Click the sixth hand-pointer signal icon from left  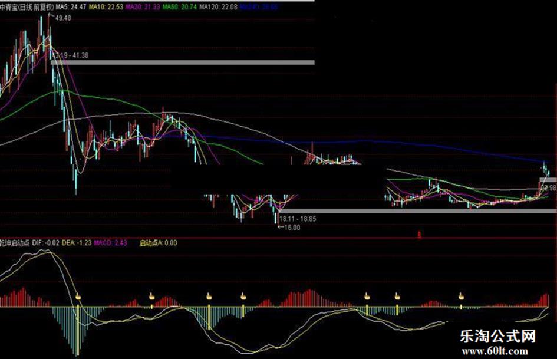(x=397, y=296)
